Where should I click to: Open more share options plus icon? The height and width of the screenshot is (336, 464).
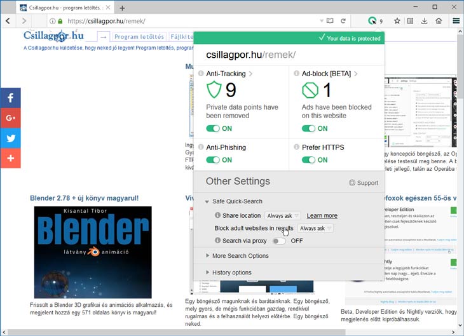[10, 158]
